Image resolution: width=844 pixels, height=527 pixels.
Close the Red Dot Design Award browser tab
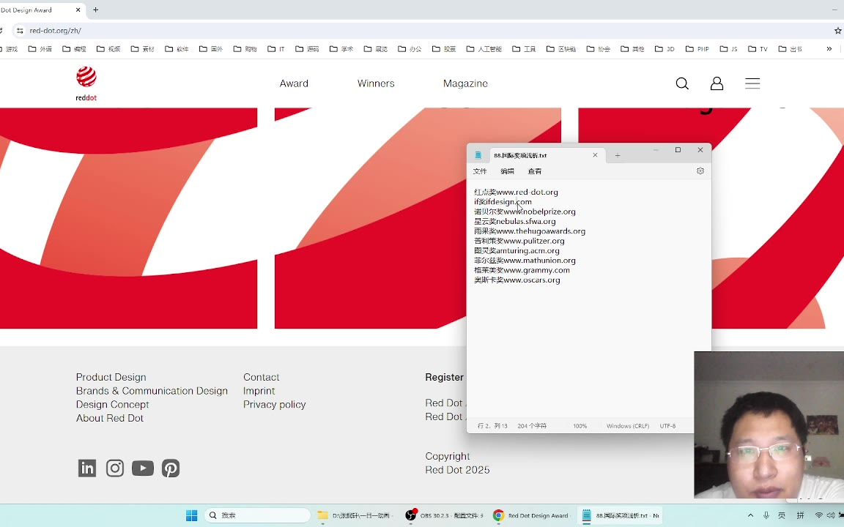(78, 10)
